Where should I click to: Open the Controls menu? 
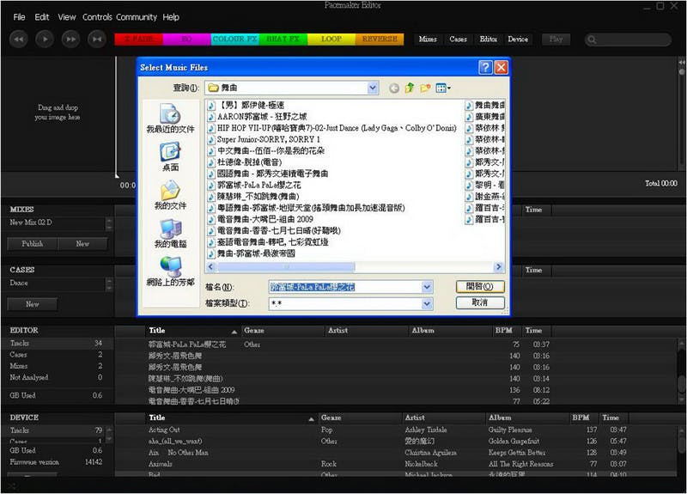[97, 17]
